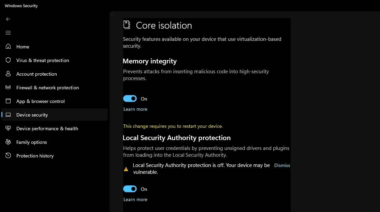Click the warning triangle next to LSA message
The height and width of the screenshot is (212, 380).
point(126,168)
